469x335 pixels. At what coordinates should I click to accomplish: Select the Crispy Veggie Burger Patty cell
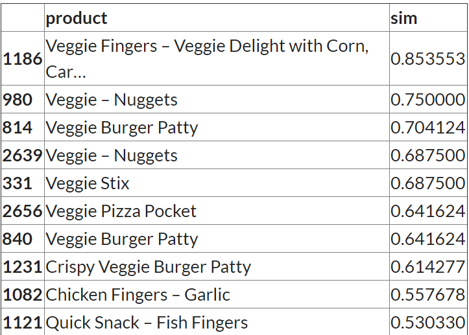(149, 267)
